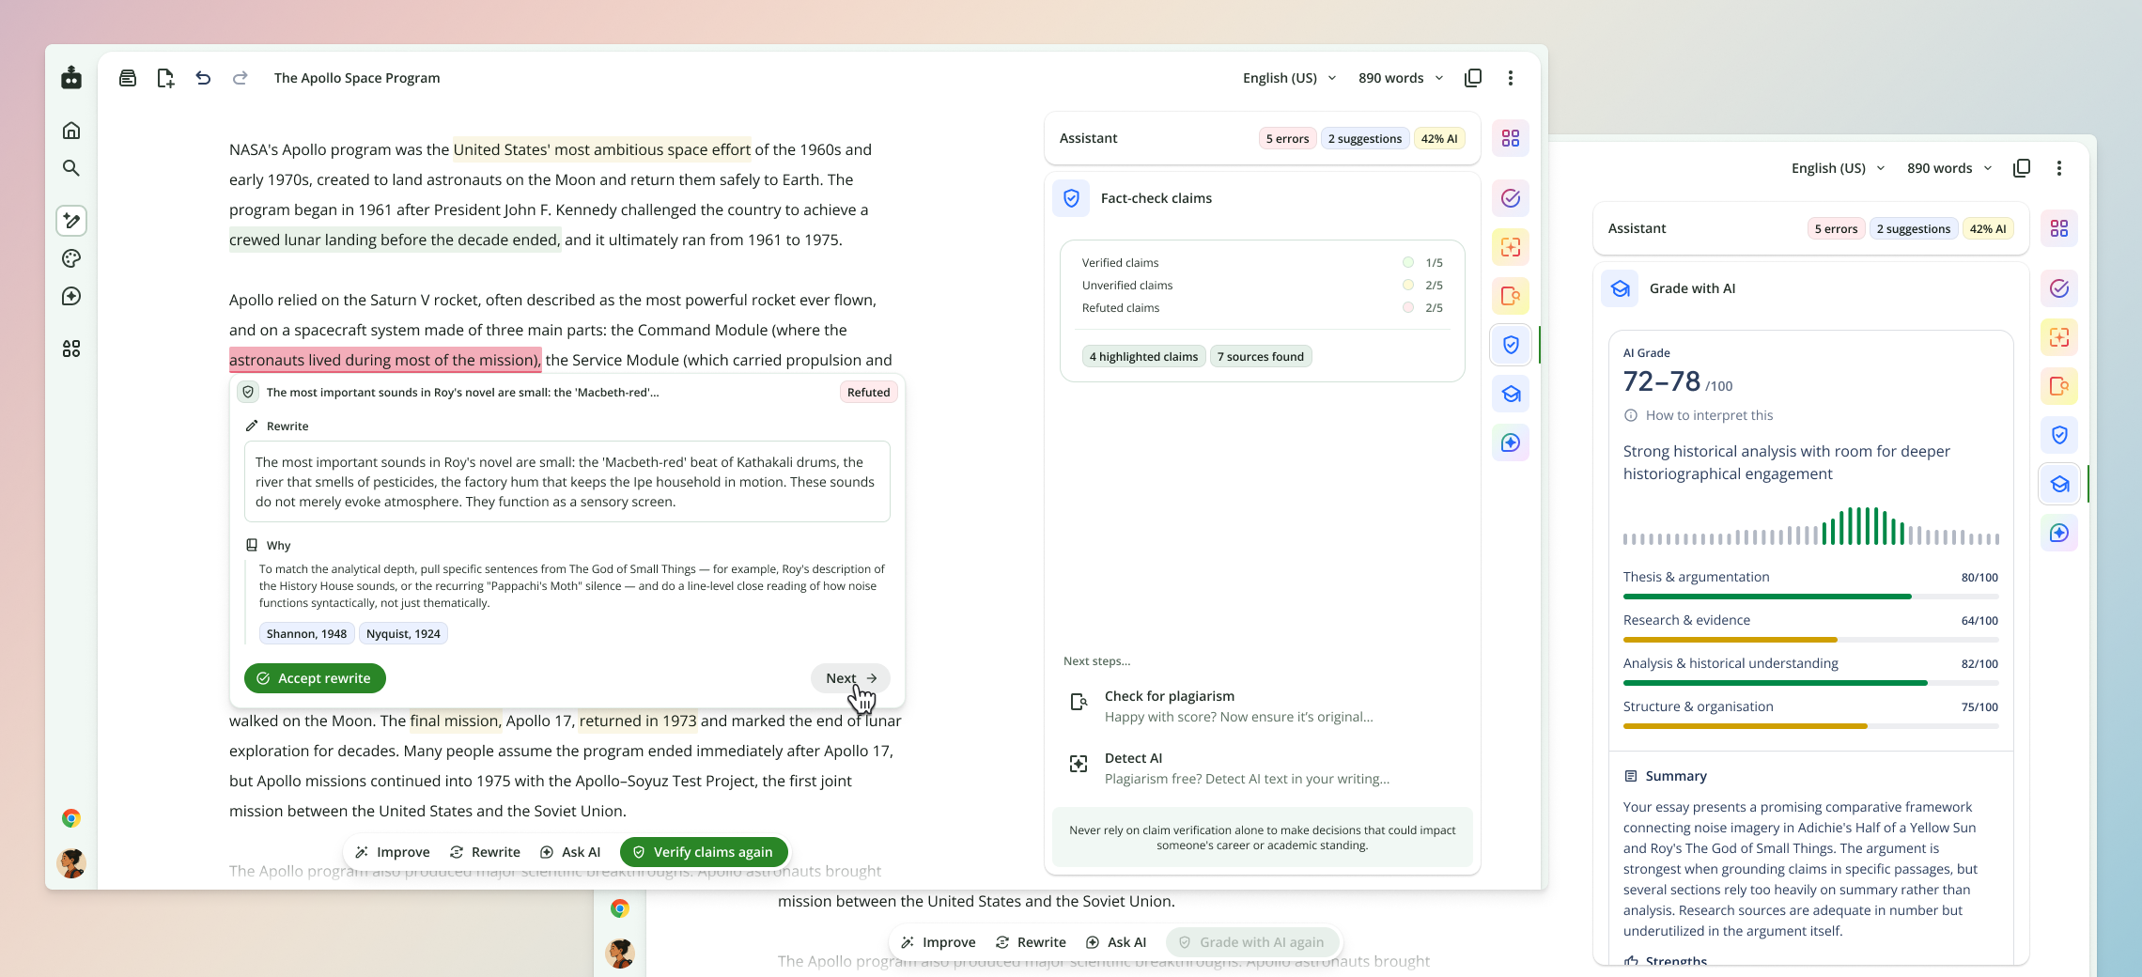Create a new document with the add-page icon
2142x977 pixels.
(x=165, y=78)
